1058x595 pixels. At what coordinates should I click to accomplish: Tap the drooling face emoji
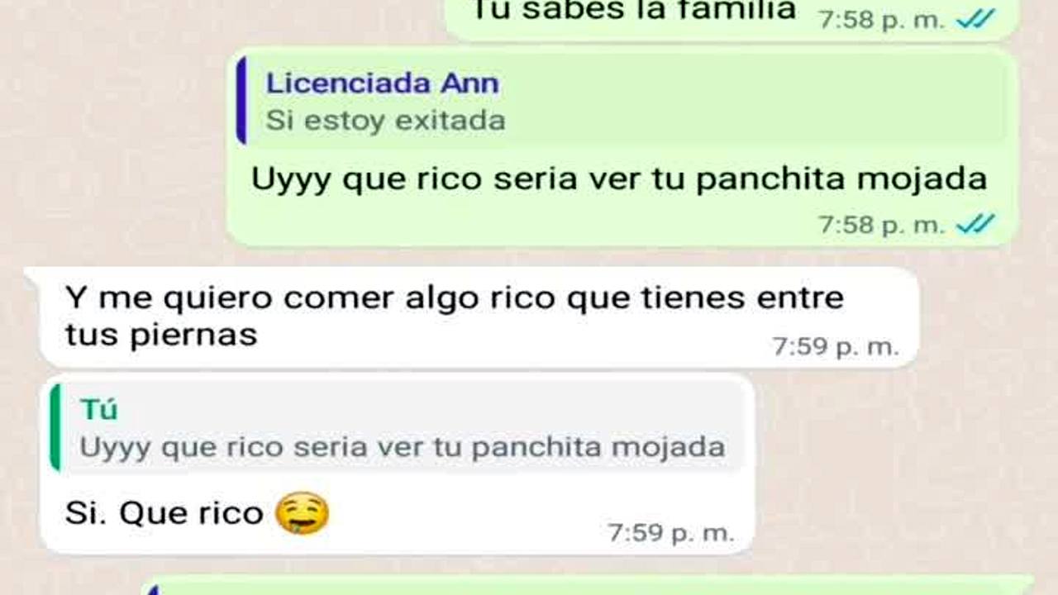pyautogui.click(x=302, y=513)
